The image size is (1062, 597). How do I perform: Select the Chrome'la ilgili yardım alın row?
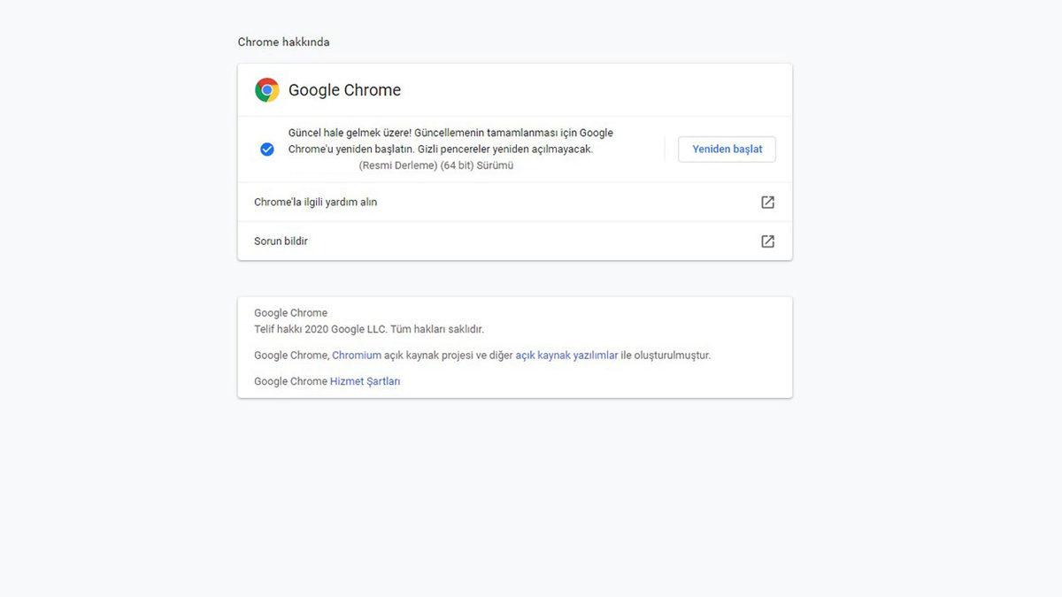coord(316,203)
